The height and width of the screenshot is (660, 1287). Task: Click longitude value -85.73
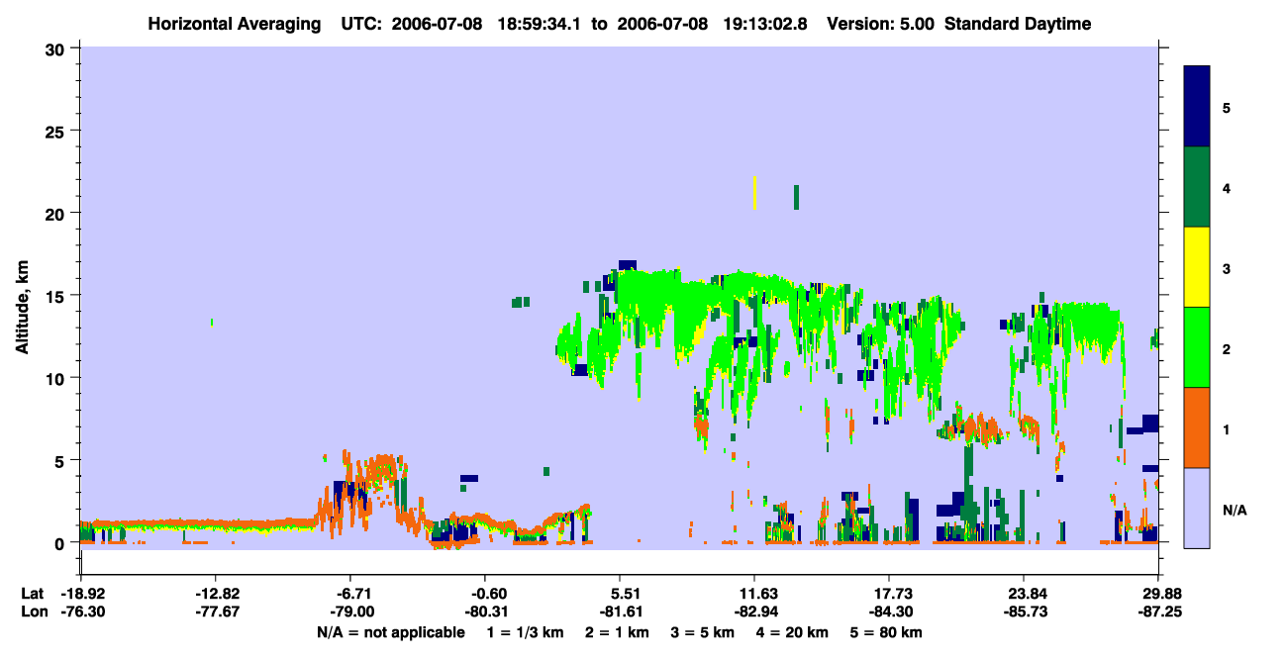pyautogui.click(x=1024, y=613)
